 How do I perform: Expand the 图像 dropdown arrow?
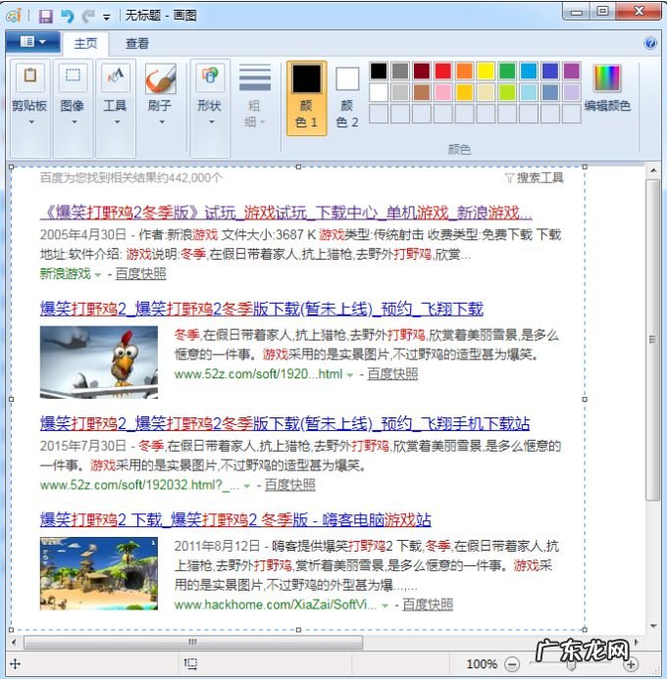75,122
